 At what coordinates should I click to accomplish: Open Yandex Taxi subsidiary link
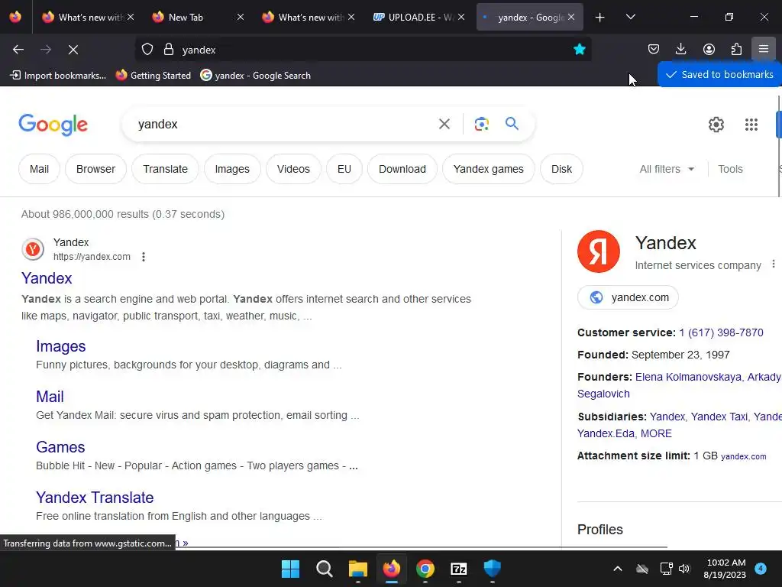tap(719, 417)
